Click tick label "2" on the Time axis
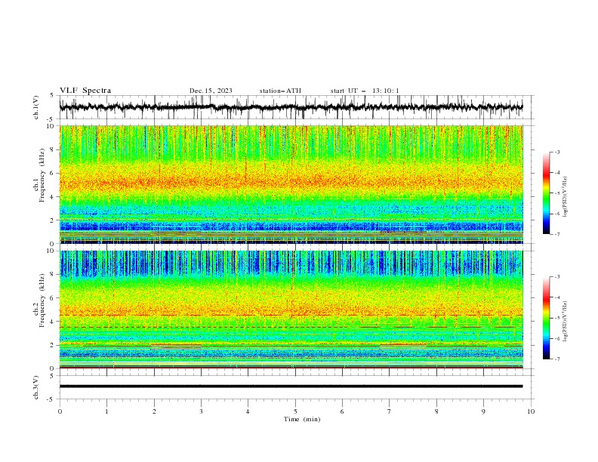 coord(154,411)
